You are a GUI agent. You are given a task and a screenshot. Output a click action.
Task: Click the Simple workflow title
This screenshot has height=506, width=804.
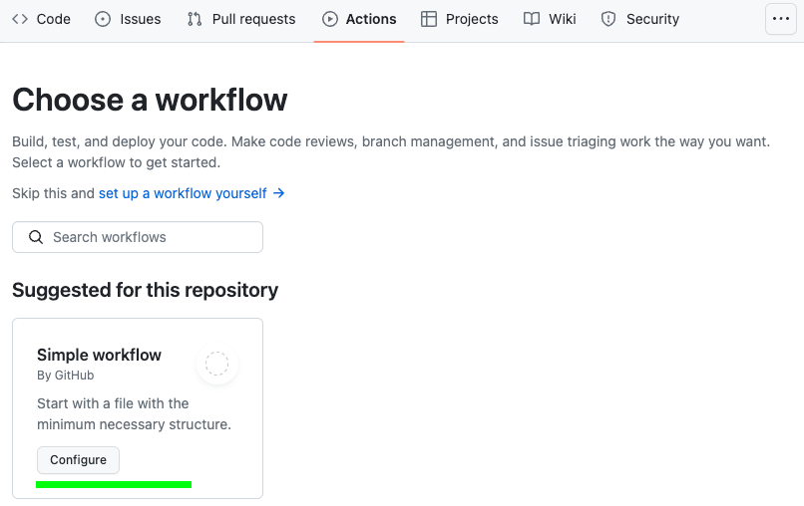[99, 355]
